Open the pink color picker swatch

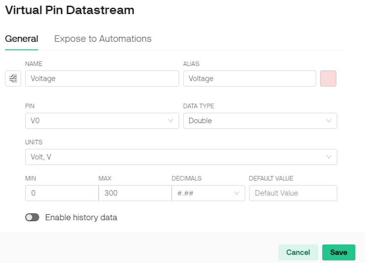(328, 78)
